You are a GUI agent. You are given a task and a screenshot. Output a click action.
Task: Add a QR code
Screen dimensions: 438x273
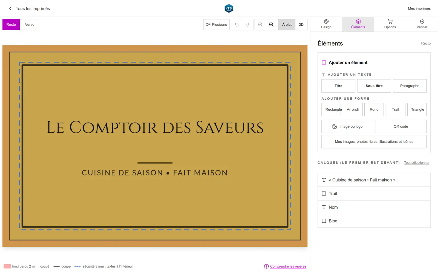click(x=401, y=126)
